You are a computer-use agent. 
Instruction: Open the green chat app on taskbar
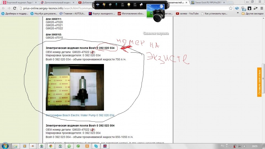pyautogui.click(x=69, y=146)
